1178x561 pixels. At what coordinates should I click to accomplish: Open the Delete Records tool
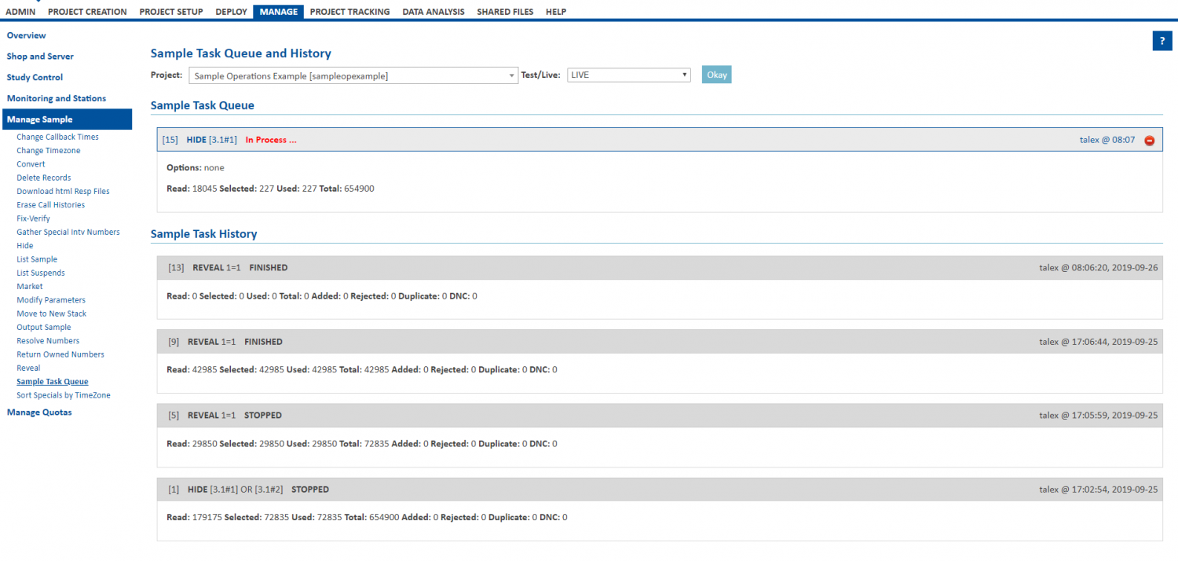[x=43, y=178]
